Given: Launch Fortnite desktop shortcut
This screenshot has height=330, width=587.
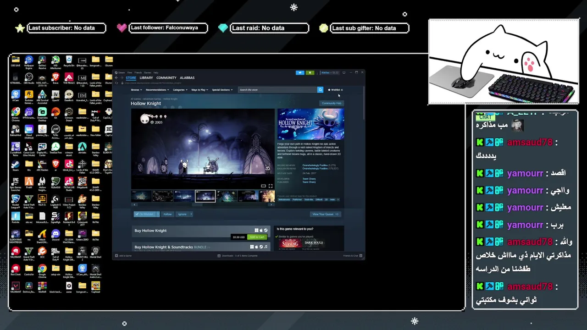Looking at the screenshot, I should (x=16, y=218).
